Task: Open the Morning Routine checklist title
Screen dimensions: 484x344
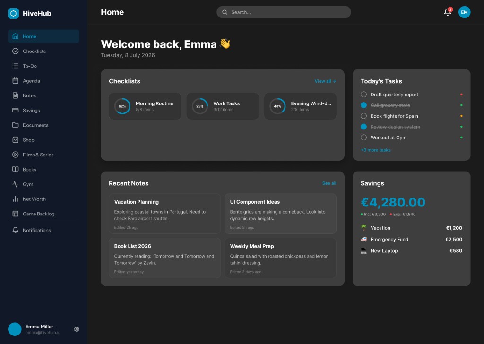Action: (x=155, y=103)
